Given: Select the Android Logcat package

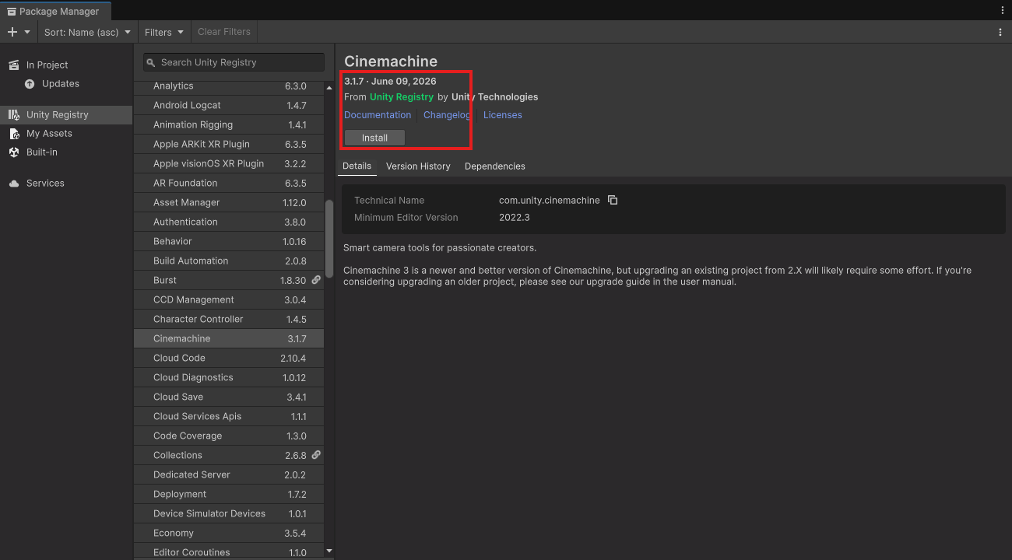Looking at the screenshot, I should [229, 105].
